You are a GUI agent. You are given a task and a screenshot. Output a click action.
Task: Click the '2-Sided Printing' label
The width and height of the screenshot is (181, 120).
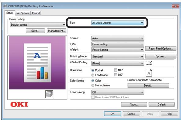pos(79,62)
